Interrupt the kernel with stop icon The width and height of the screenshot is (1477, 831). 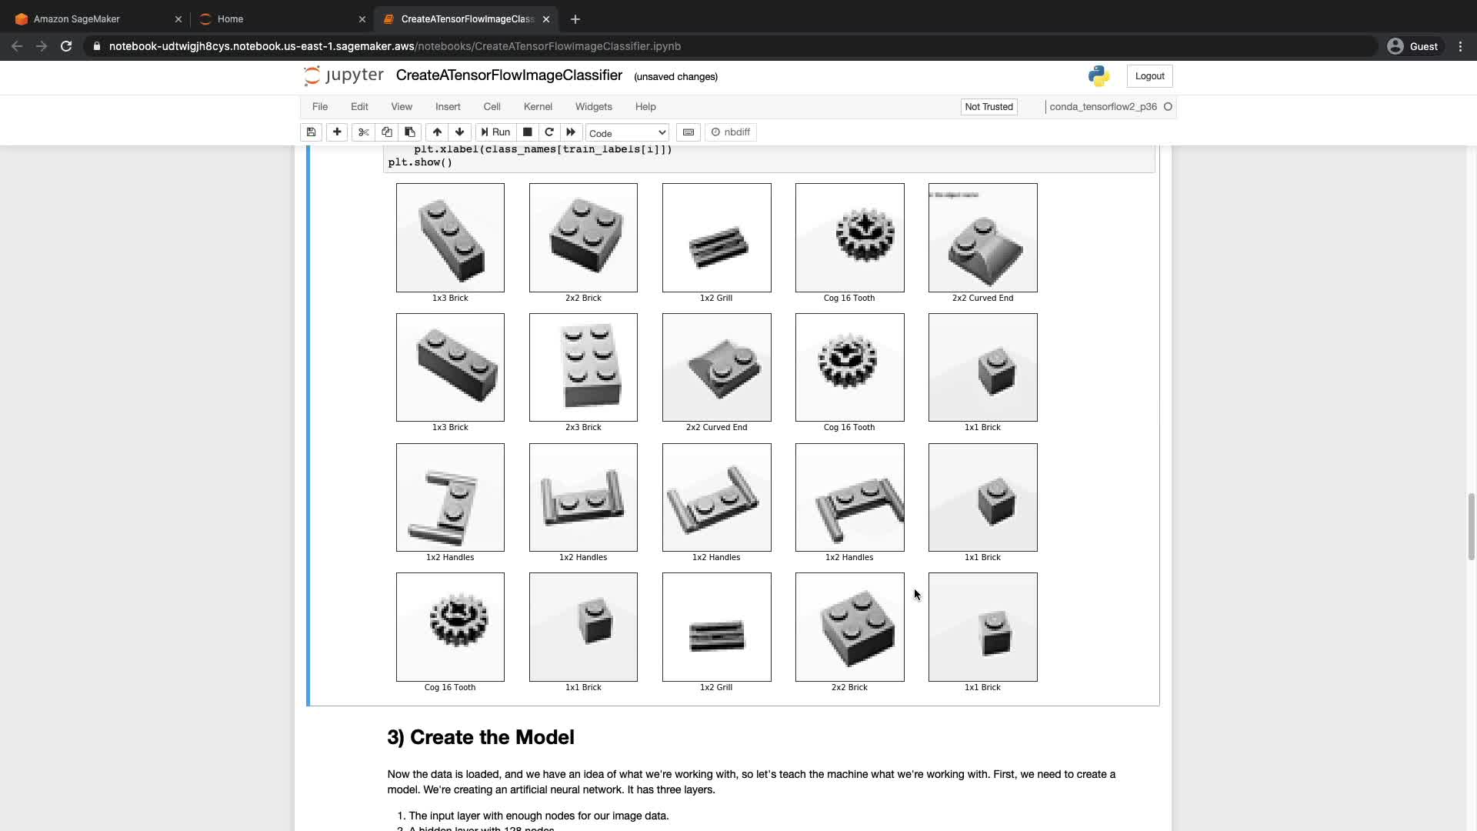[x=528, y=132]
